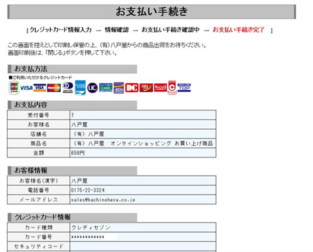Screen dimensions: 313x252
Task: Click the red DC card logo
Action: click(x=131, y=88)
